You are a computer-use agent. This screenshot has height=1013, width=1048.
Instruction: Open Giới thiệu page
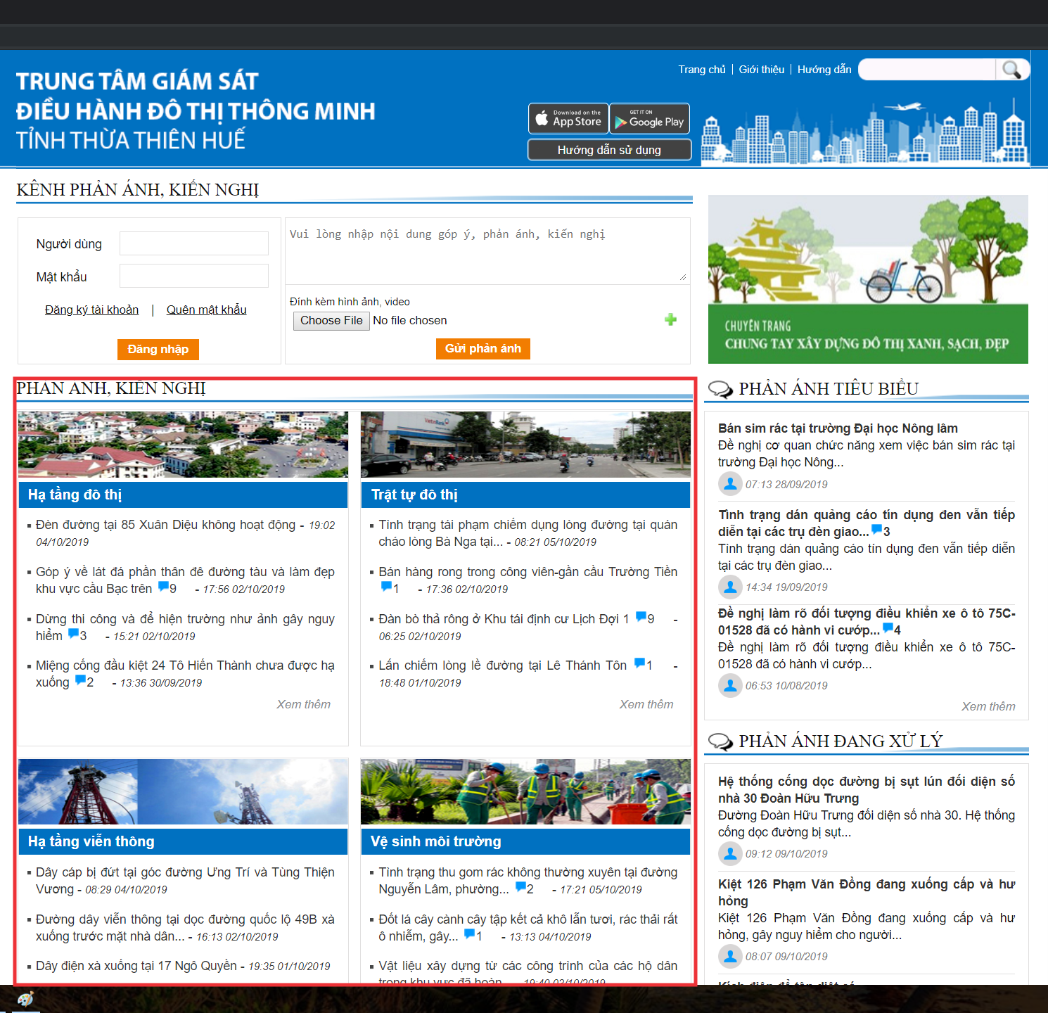[761, 69]
